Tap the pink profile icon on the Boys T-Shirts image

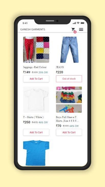pos(59,88)
